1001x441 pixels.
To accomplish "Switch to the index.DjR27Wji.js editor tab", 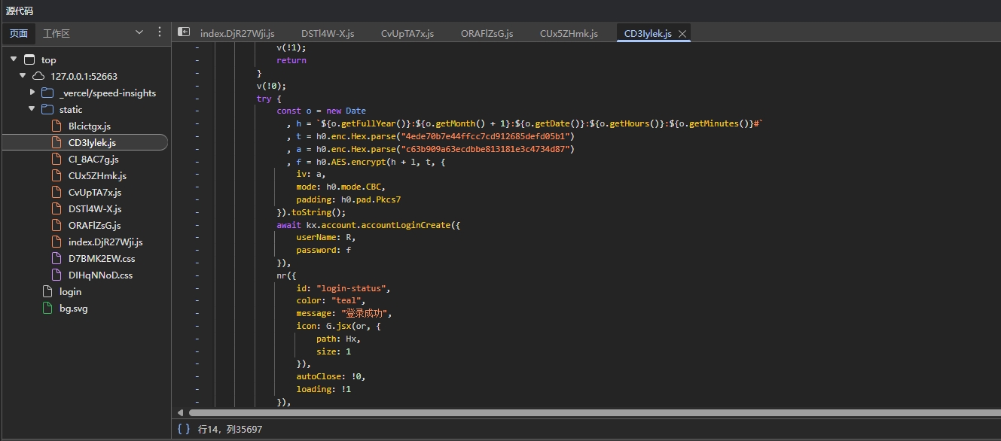I will click(x=237, y=34).
